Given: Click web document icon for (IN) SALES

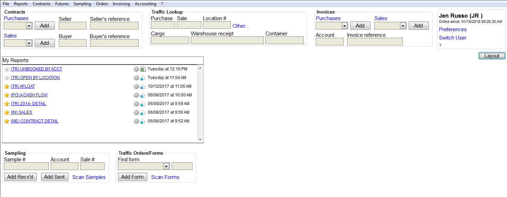Looking at the screenshot, I should click(x=143, y=112).
